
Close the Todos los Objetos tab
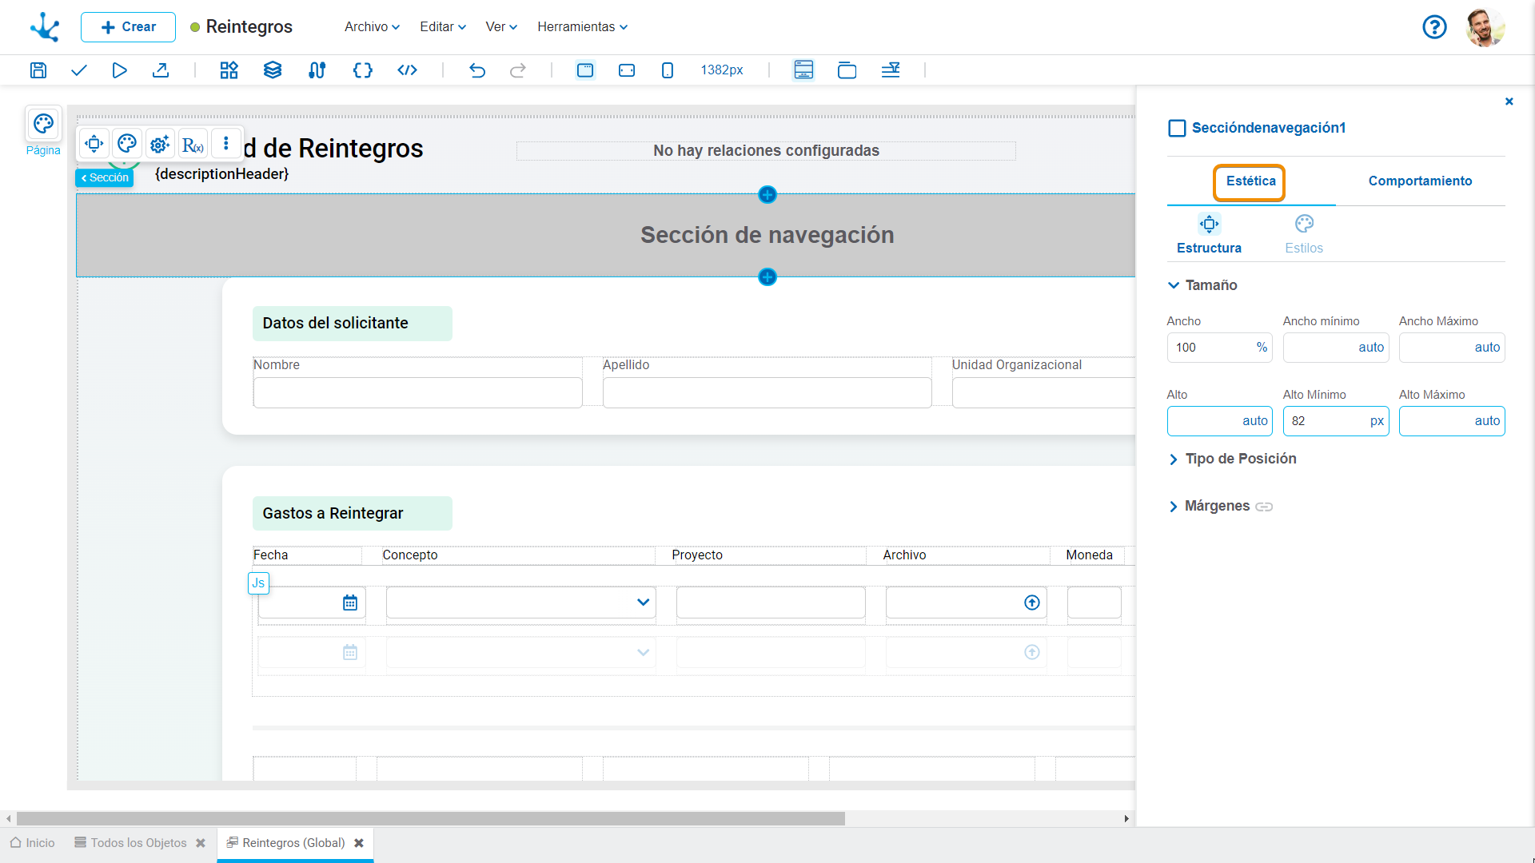tap(201, 843)
